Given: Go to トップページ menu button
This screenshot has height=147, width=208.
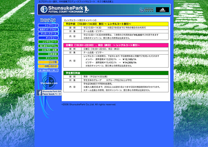Looking at the screenshot, I should click(48, 25).
